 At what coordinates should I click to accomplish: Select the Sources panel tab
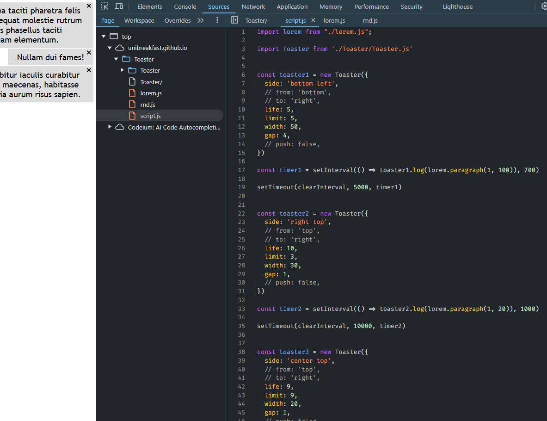[219, 6]
